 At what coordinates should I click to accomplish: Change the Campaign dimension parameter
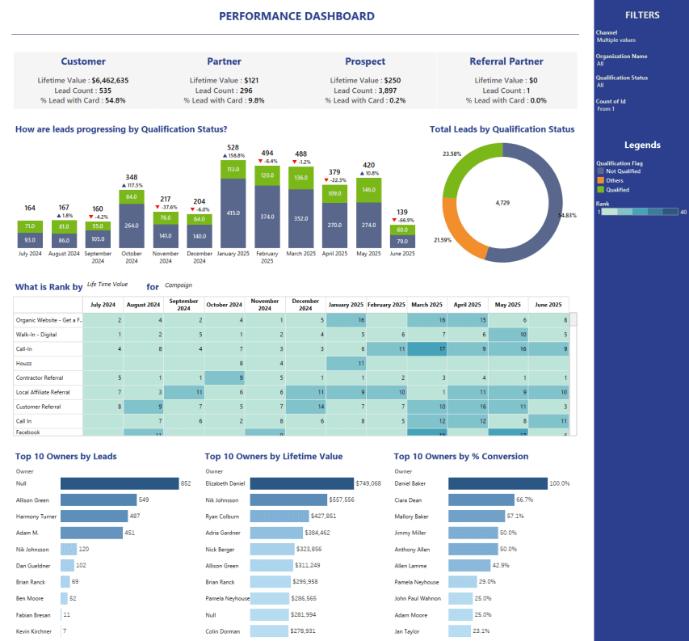[179, 285]
